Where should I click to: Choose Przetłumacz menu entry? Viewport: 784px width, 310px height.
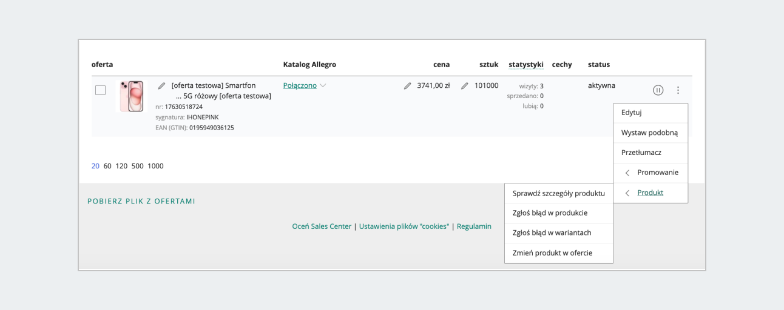click(641, 153)
